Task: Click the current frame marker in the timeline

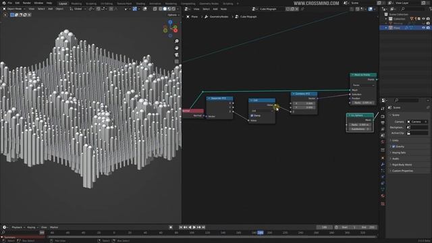Action: click(x=261, y=233)
